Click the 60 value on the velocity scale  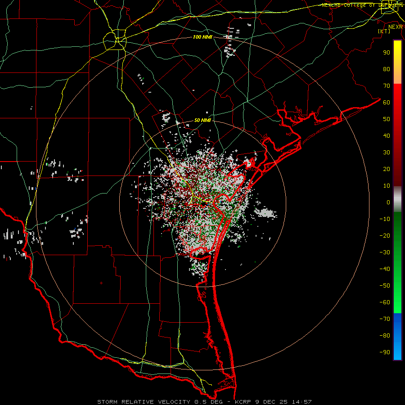tap(387, 103)
